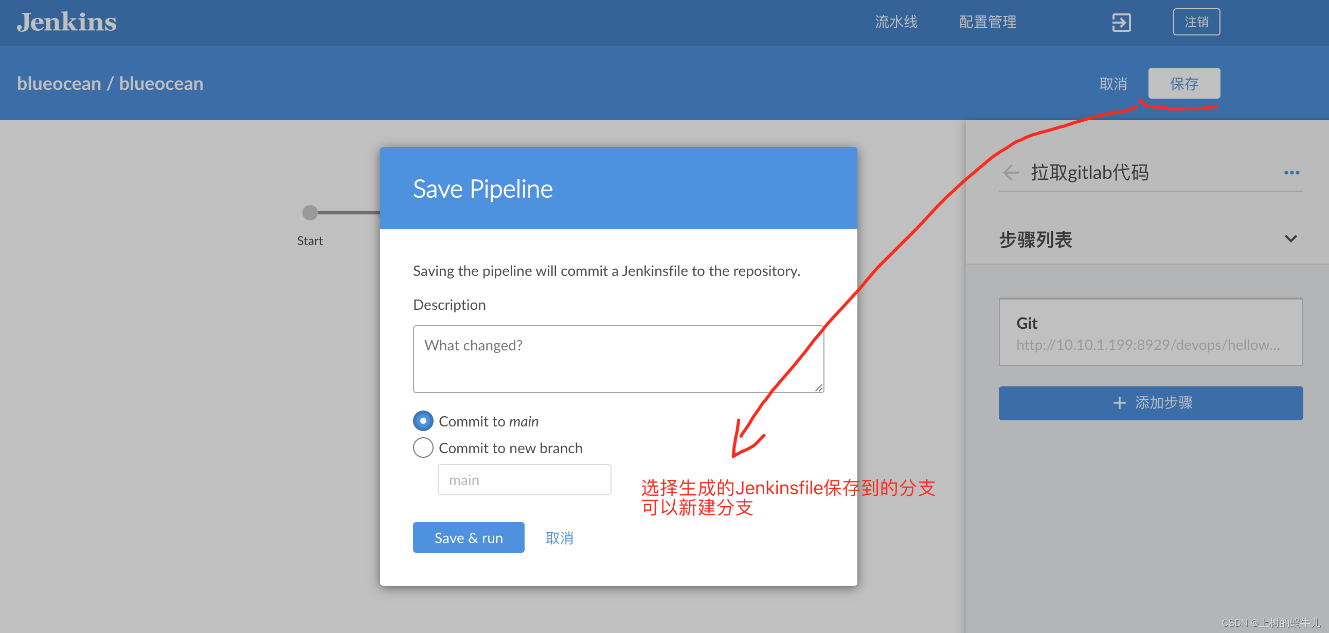Open the 配置管理 menu item
Image resolution: width=1329 pixels, height=633 pixels.
tap(987, 22)
